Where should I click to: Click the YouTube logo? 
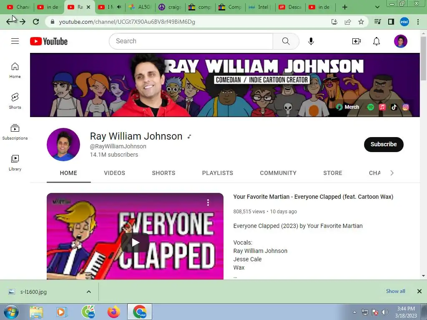pyautogui.click(x=49, y=41)
